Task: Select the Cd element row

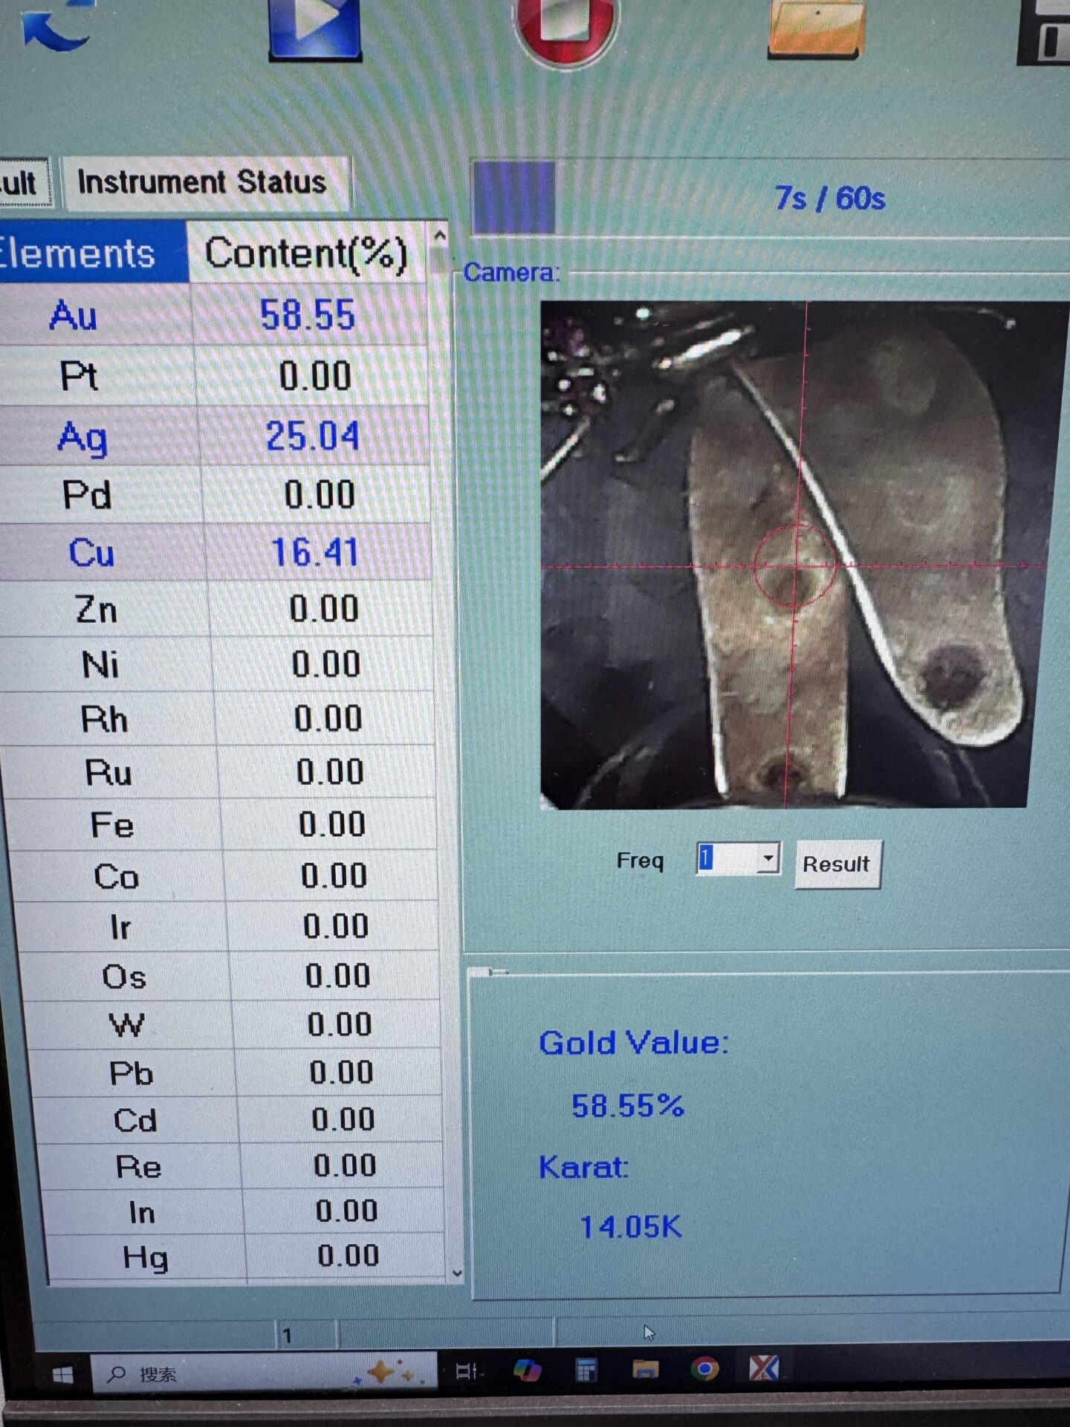Action: pyautogui.click(x=239, y=1119)
